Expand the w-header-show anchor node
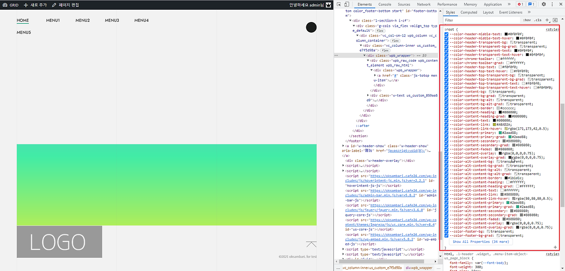Screen dimensions: 565x271 [343, 146]
